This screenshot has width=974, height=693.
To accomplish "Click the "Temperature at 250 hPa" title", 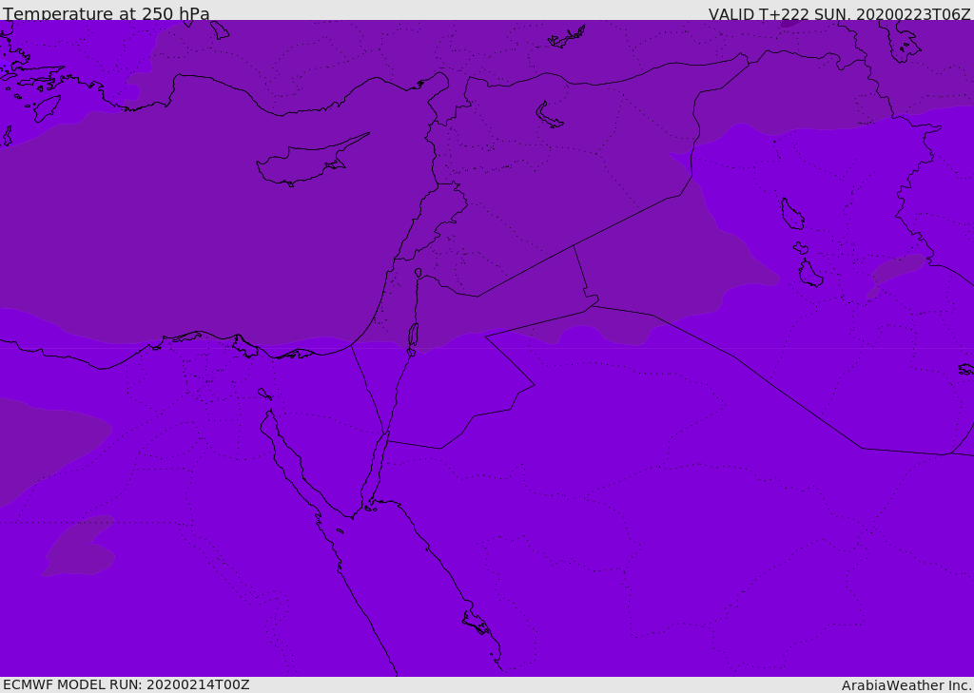I will tap(107, 14).
